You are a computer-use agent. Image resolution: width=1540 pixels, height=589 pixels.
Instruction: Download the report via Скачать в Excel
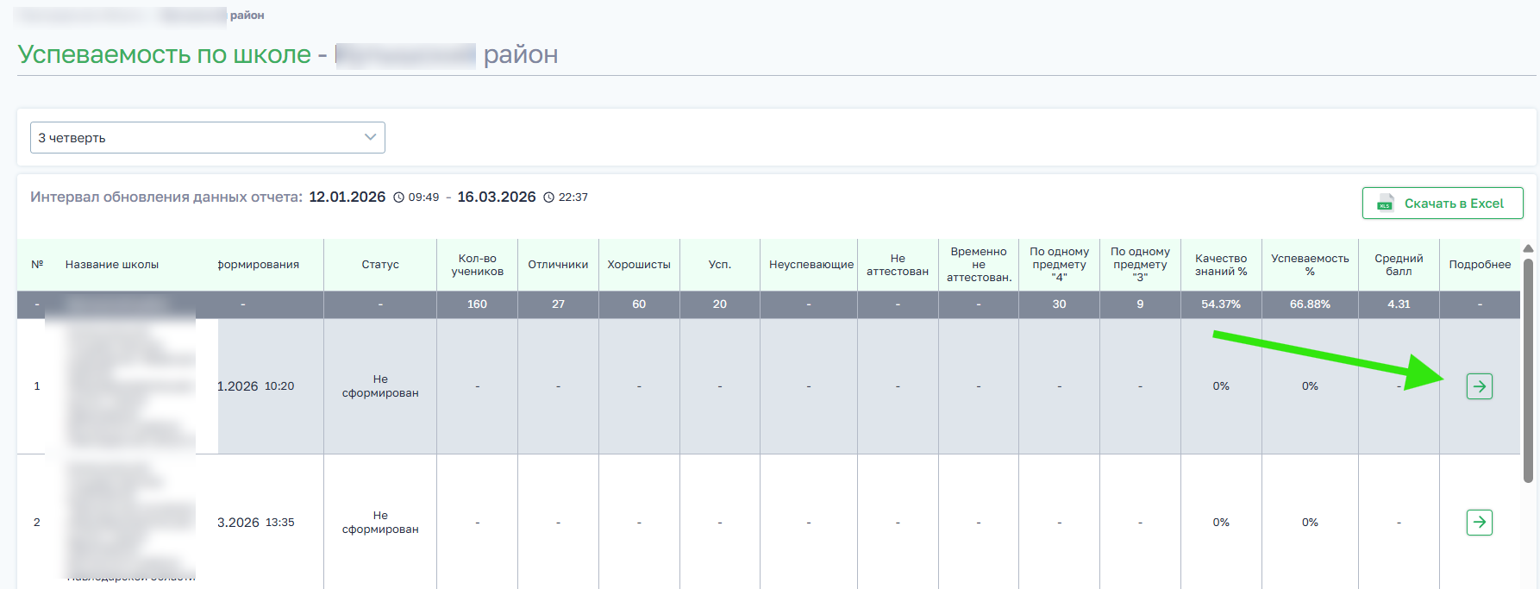(1442, 204)
